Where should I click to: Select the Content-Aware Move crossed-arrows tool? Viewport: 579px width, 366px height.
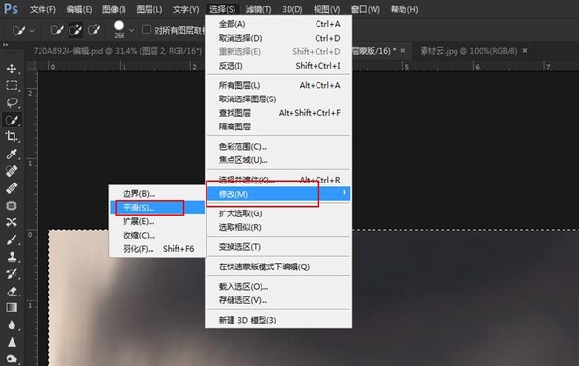pos(12,222)
